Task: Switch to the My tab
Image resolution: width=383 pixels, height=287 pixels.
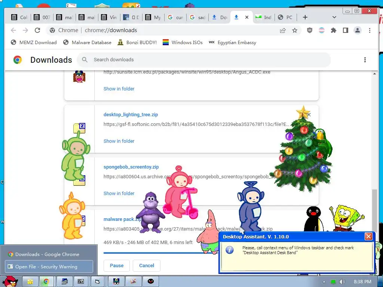Action: point(153,17)
